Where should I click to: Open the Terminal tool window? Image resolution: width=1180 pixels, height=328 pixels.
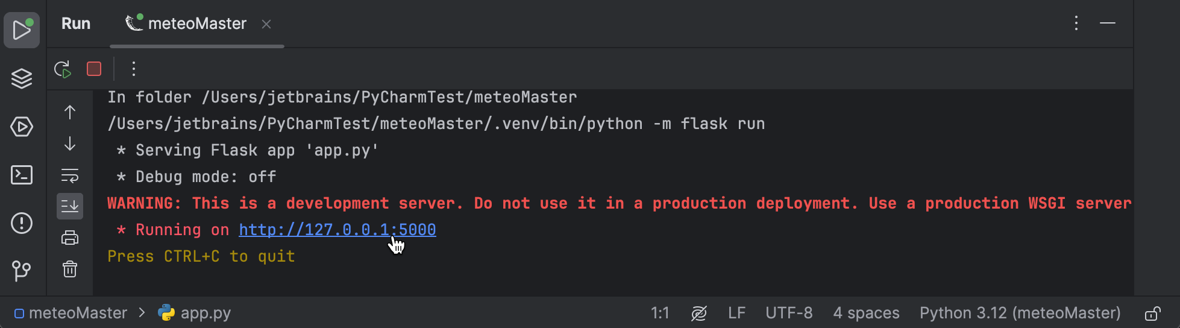coord(22,175)
